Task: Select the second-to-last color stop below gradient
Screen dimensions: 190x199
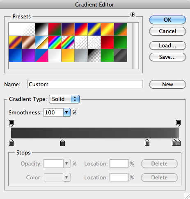Action: [174, 143]
